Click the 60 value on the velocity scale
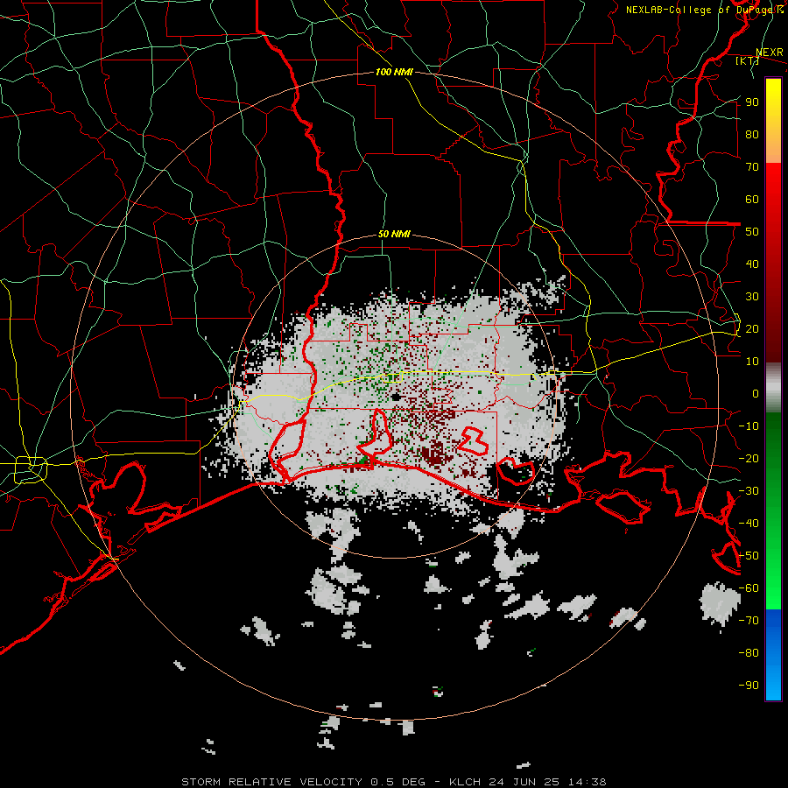This screenshot has width=788, height=788. (752, 200)
